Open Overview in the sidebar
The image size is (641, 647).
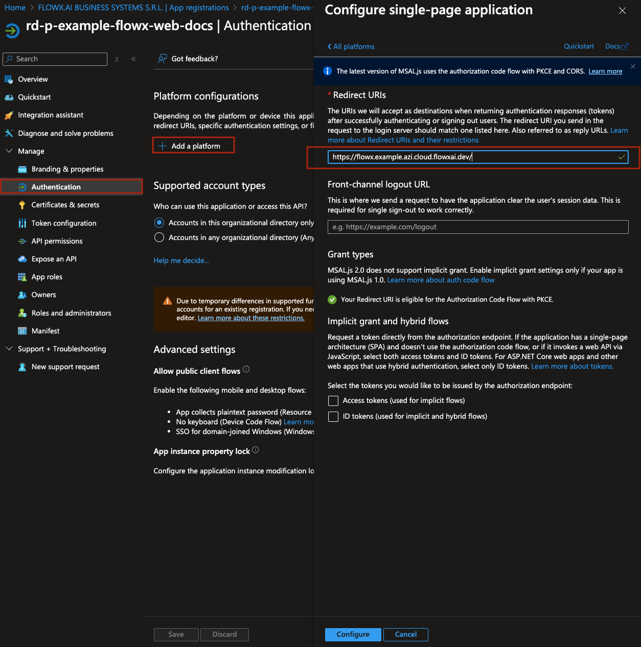(33, 79)
